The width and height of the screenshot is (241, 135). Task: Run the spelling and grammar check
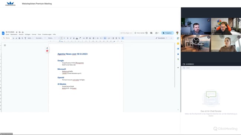click(22, 38)
